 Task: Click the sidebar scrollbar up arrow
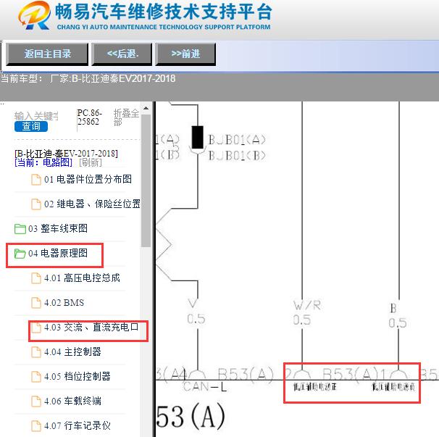click(146, 108)
